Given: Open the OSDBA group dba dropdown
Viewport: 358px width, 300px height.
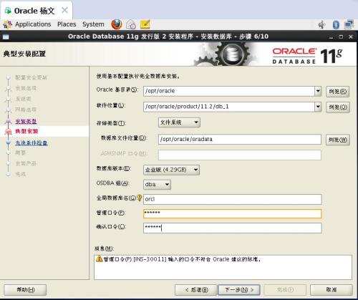Looking at the screenshot, I should coord(157,184).
